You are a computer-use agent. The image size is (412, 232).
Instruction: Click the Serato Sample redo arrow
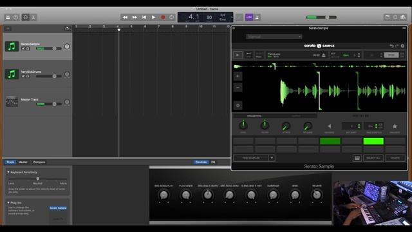coord(397,46)
